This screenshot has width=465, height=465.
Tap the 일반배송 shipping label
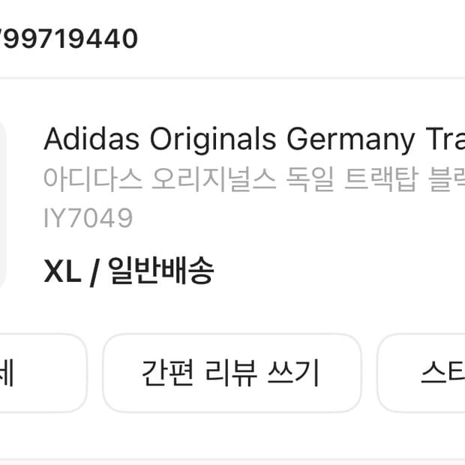pos(160,271)
